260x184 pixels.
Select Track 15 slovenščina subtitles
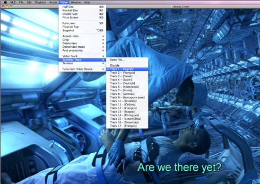[x=127, y=119]
